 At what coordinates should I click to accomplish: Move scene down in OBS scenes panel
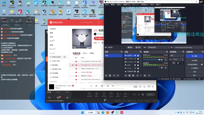(x=118, y=75)
